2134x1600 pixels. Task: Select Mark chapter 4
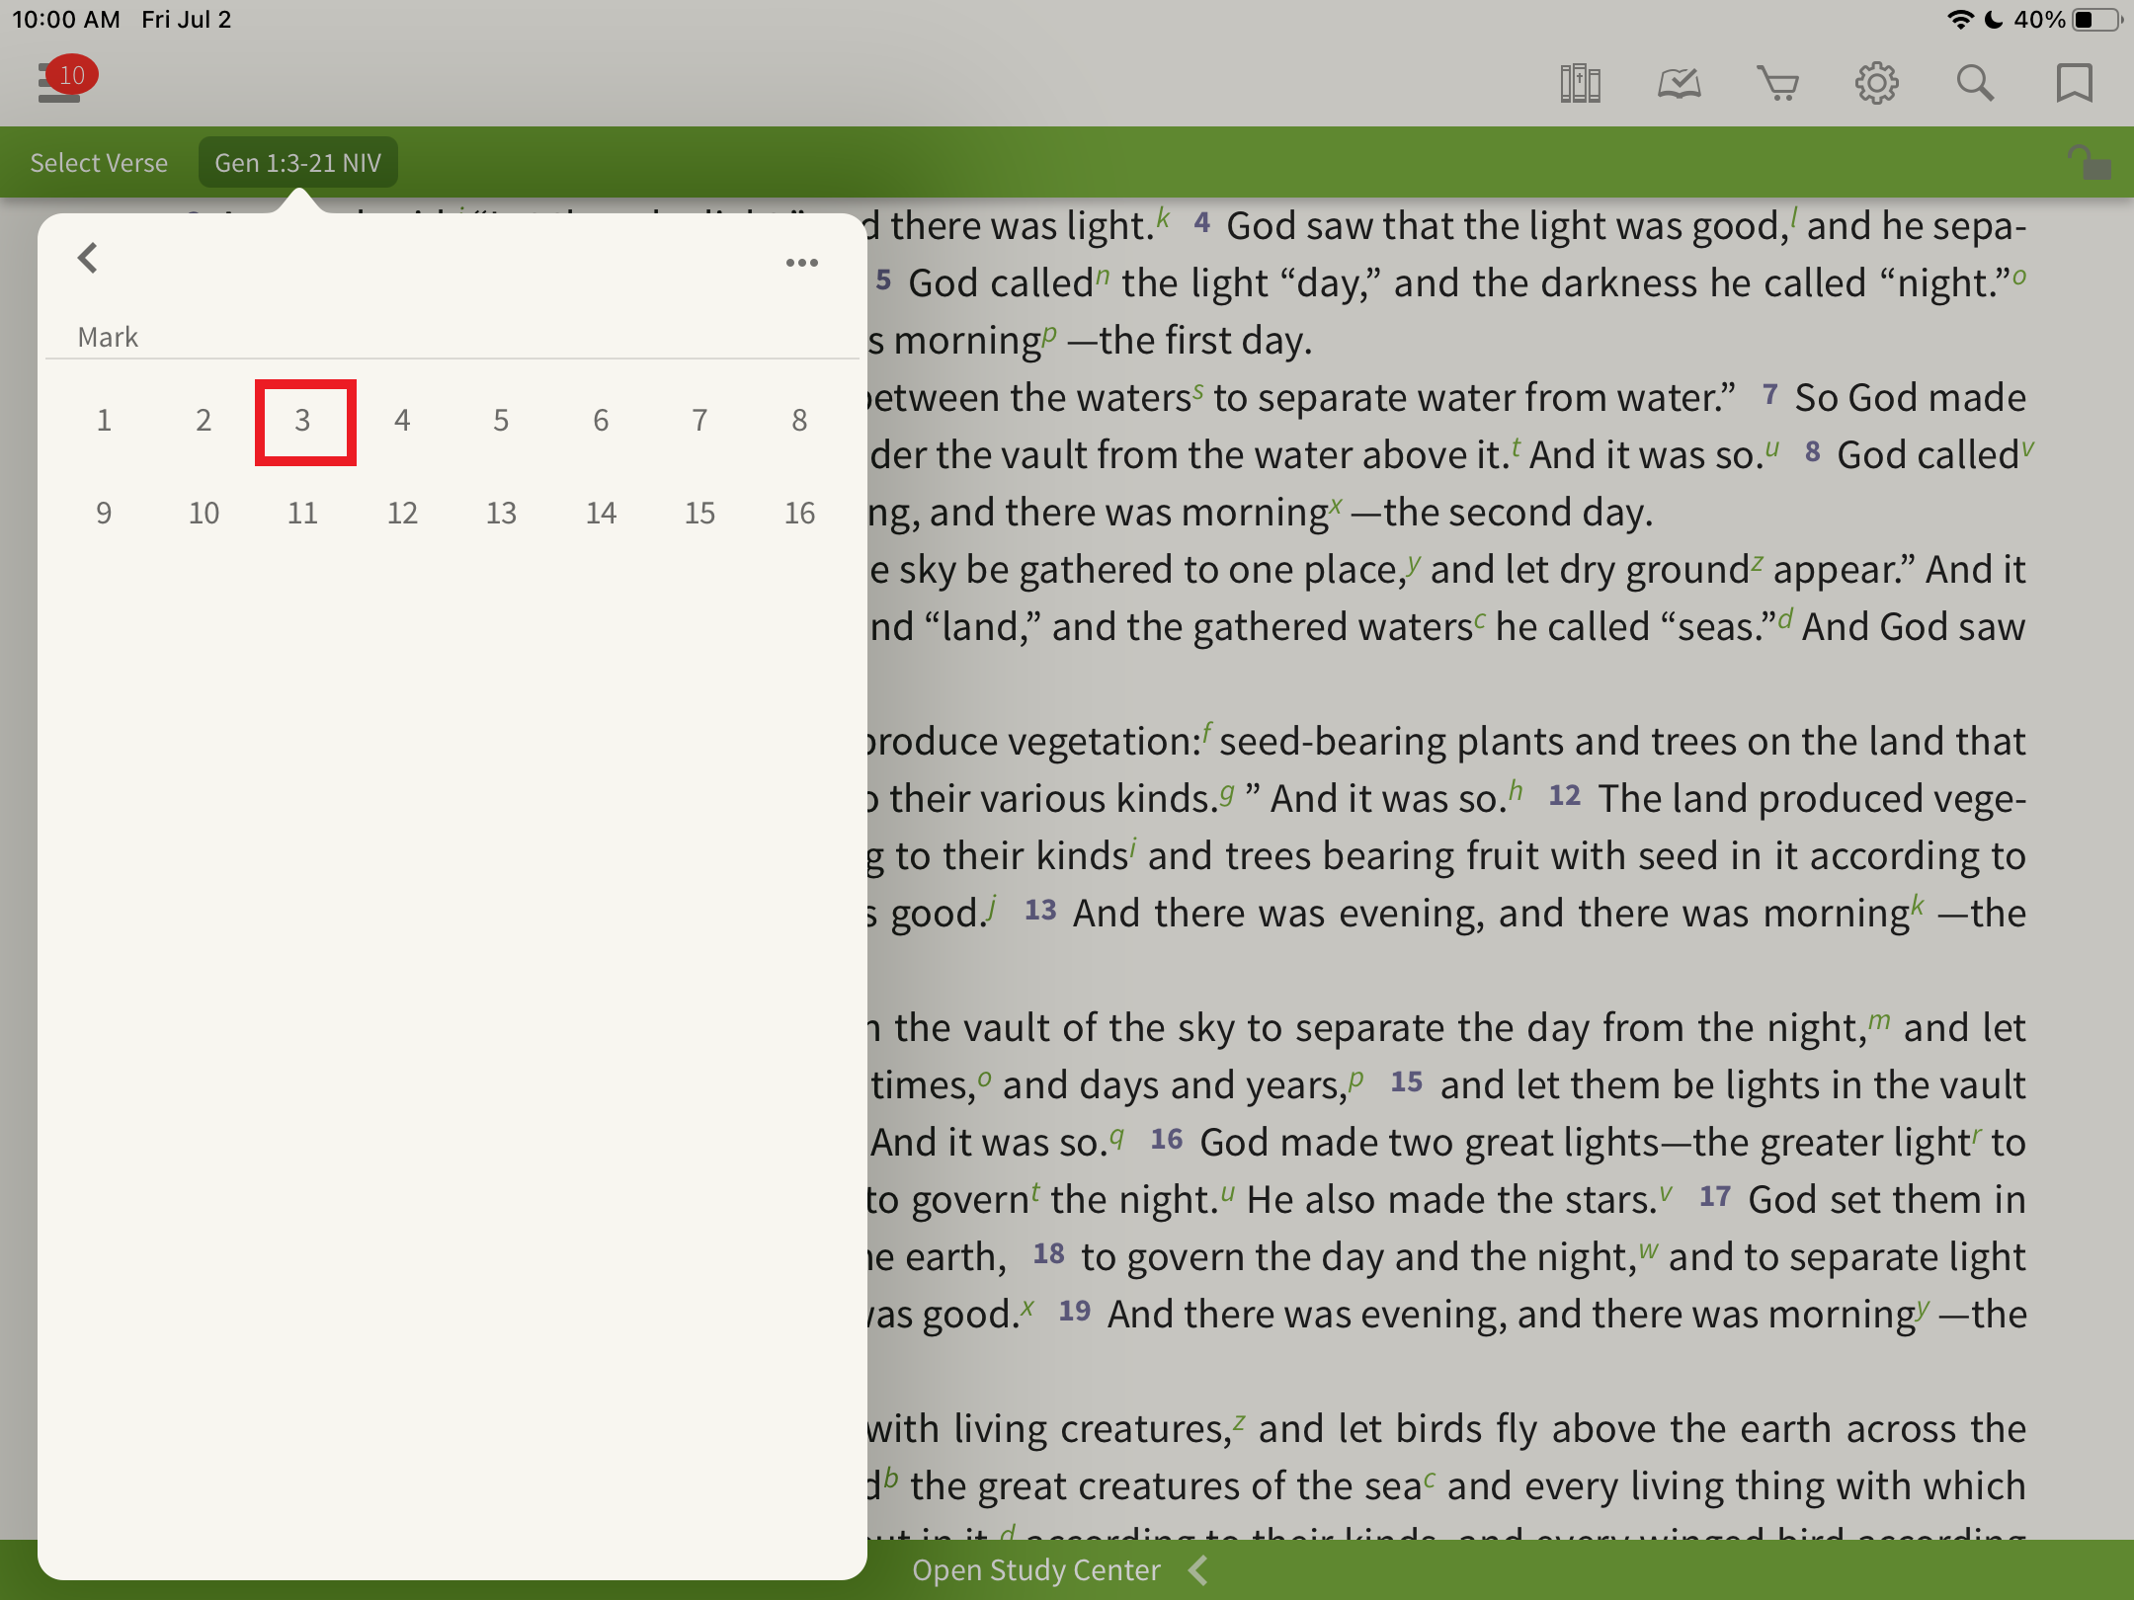coord(402,421)
